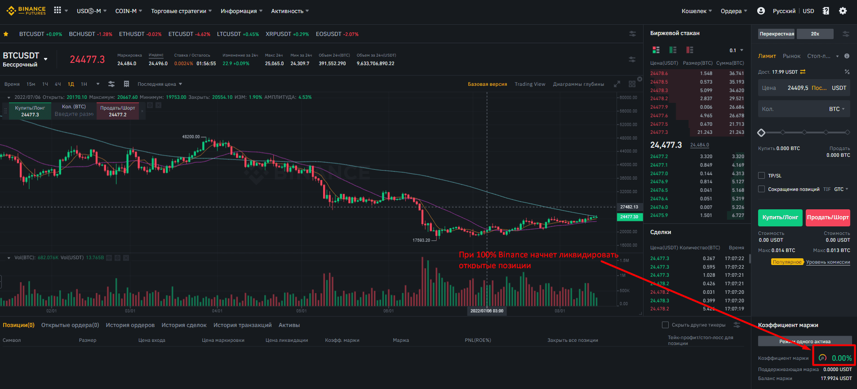Open COIN-M dropdown menu
Viewport: 857px width, 389px height.
click(129, 11)
